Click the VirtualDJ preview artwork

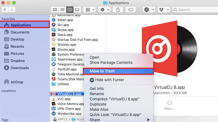click(170, 49)
